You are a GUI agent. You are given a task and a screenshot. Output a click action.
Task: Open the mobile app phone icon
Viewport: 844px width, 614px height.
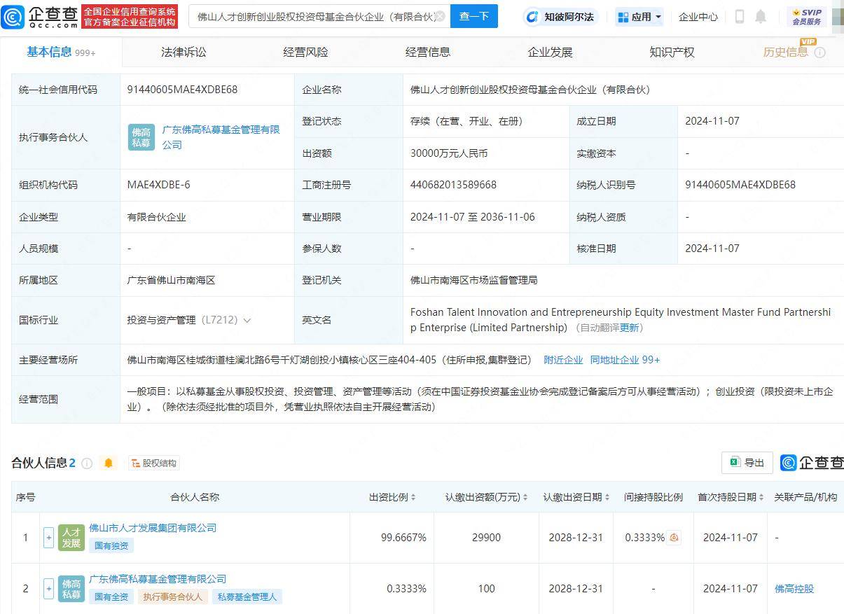(740, 16)
